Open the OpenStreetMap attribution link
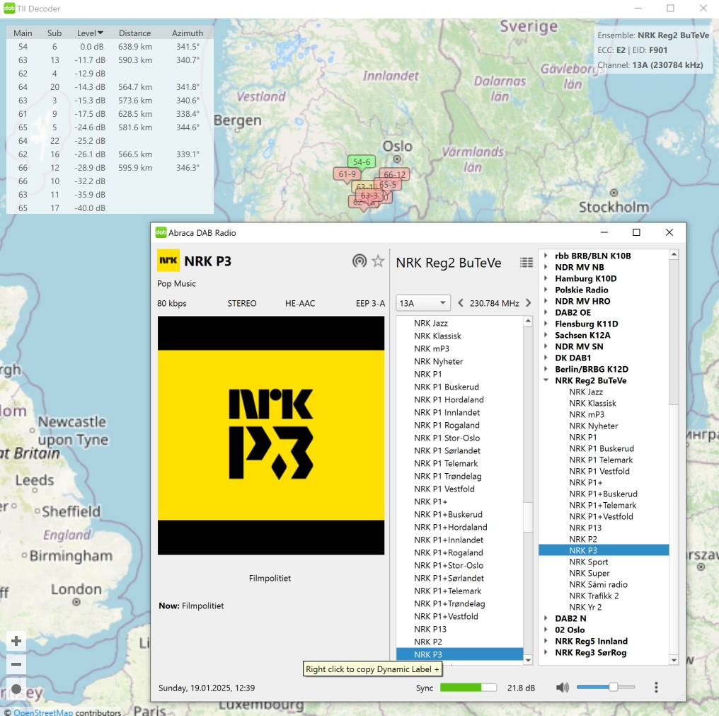The width and height of the screenshot is (719, 716). click(42, 712)
